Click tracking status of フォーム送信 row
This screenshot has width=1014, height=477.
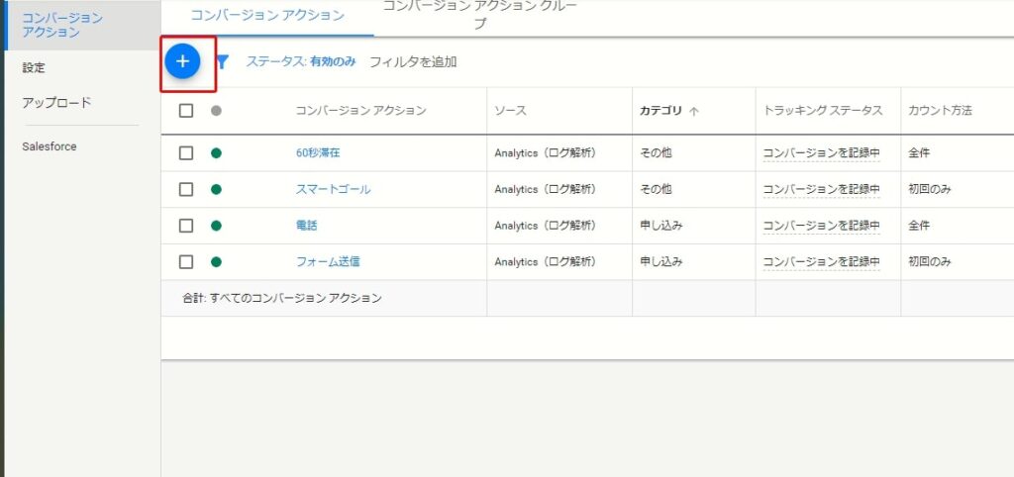pyautogui.click(x=821, y=262)
